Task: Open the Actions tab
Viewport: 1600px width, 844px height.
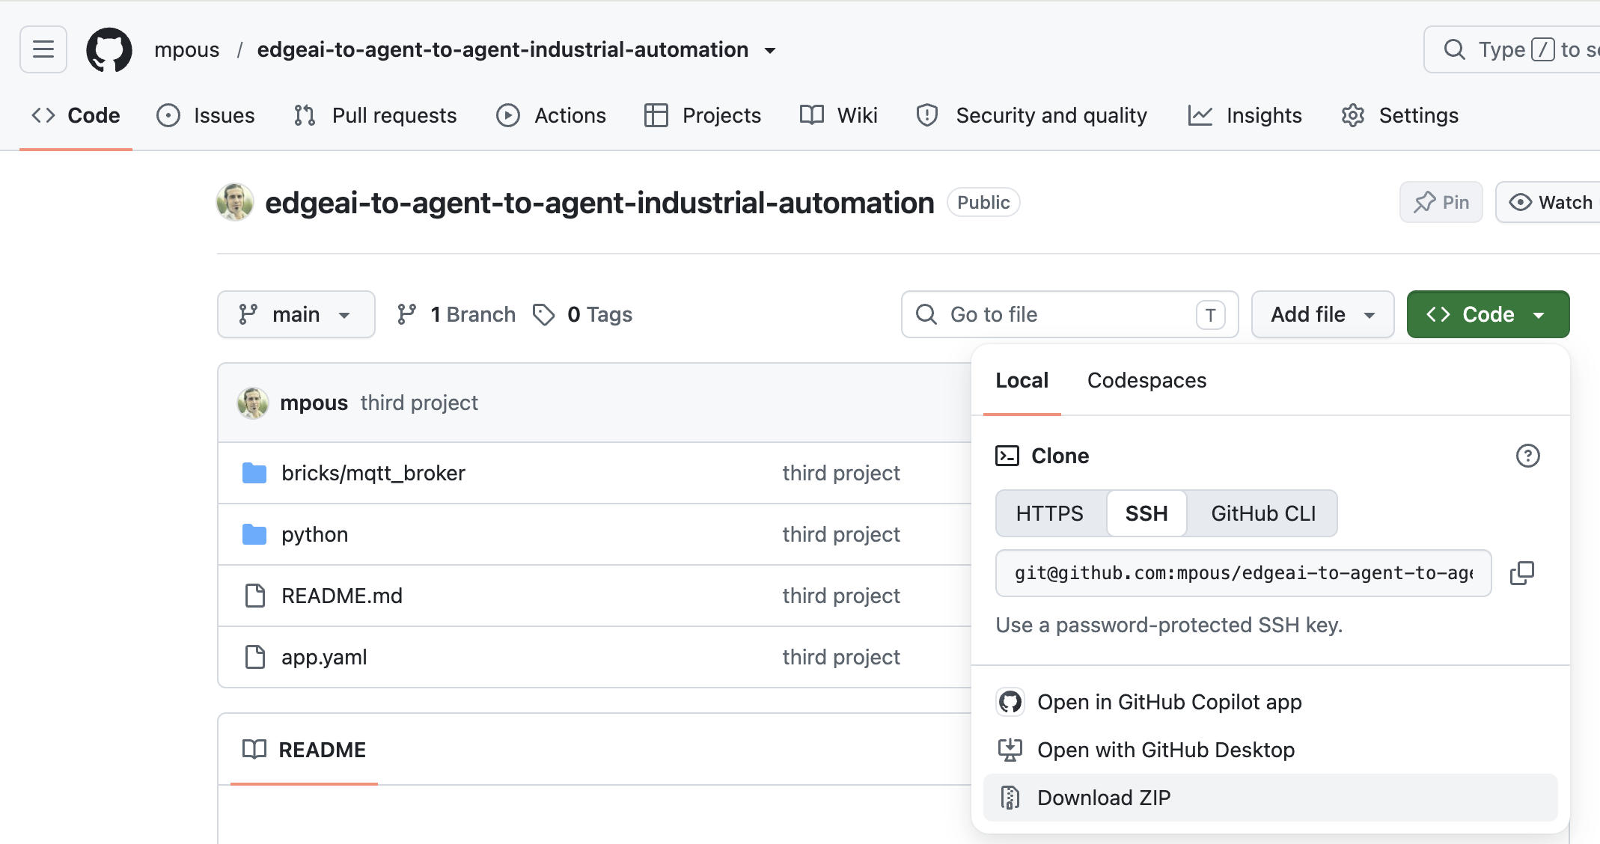Action: [551, 115]
